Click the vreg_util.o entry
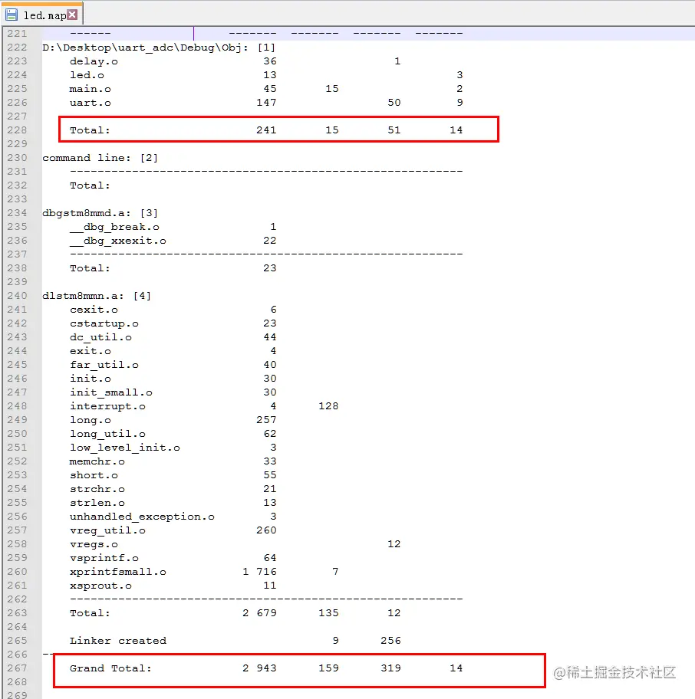Image resolution: width=695 pixels, height=699 pixels. click(107, 530)
